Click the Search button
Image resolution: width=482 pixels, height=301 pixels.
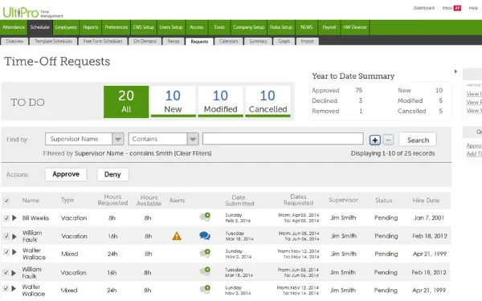(x=418, y=140)
